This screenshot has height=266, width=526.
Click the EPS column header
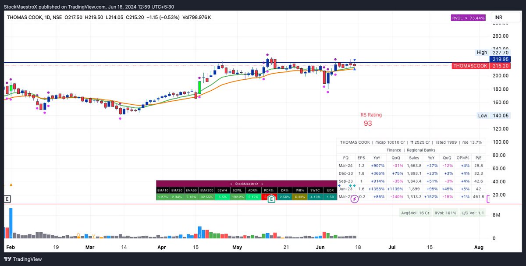(x=361, y=158)
